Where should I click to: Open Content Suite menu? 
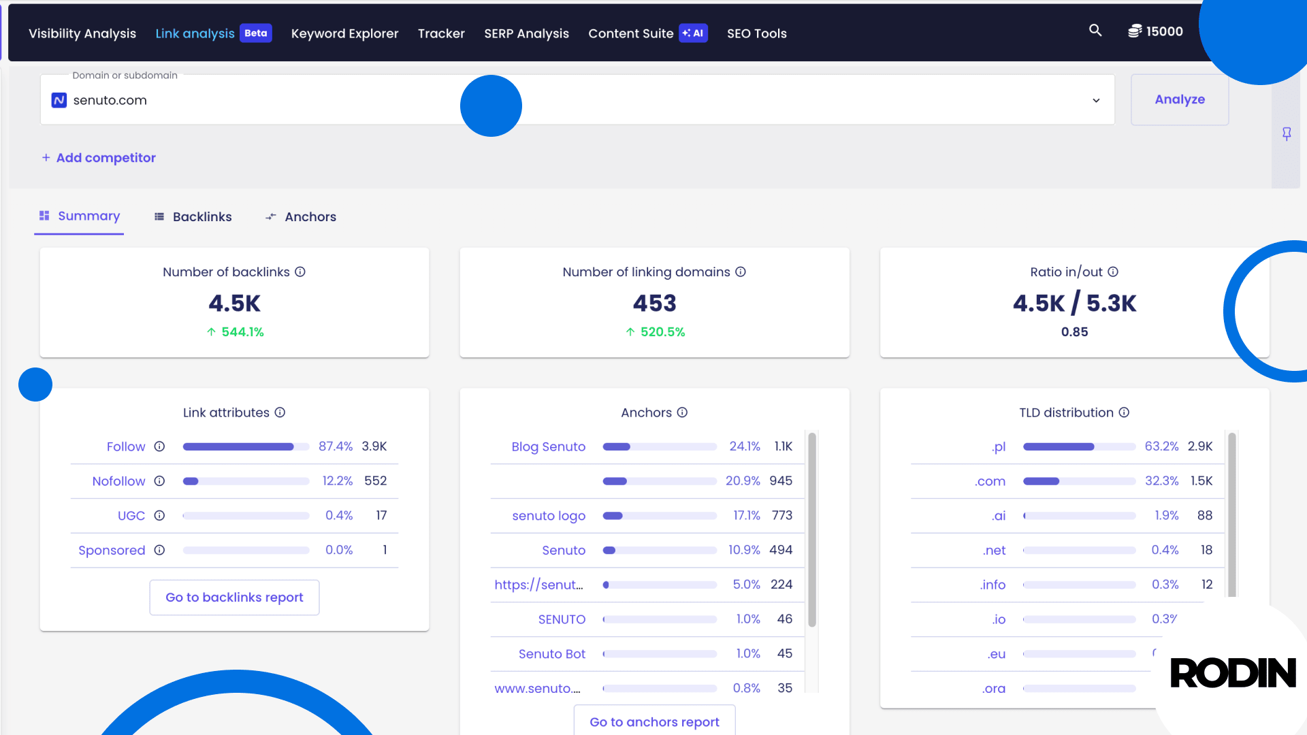click(630, 33)
